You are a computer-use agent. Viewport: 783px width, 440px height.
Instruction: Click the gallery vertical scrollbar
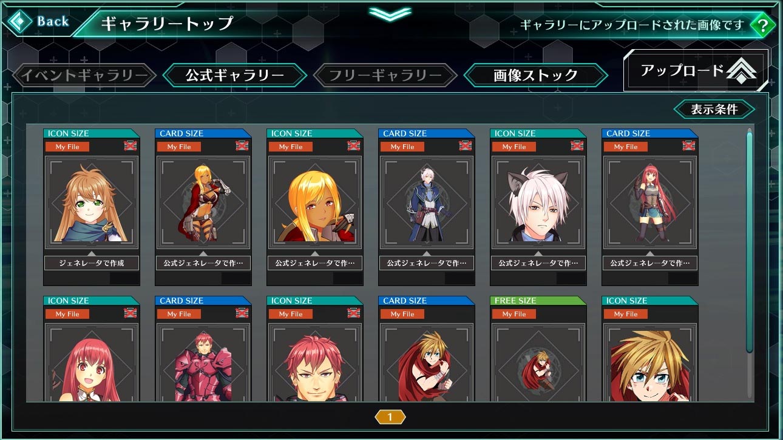(x=750, y=241)
